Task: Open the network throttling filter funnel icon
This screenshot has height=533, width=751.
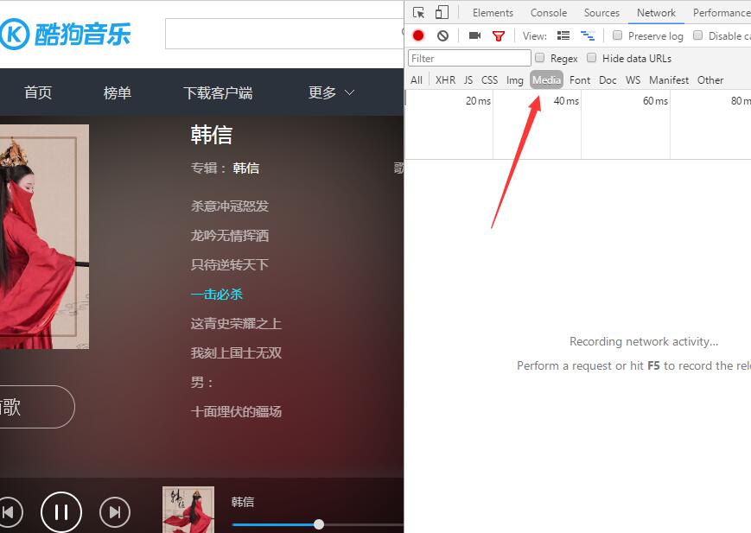Action: (499, 35)
